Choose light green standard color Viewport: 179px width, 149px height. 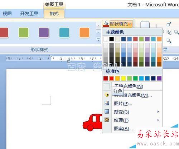coord(130,78)
